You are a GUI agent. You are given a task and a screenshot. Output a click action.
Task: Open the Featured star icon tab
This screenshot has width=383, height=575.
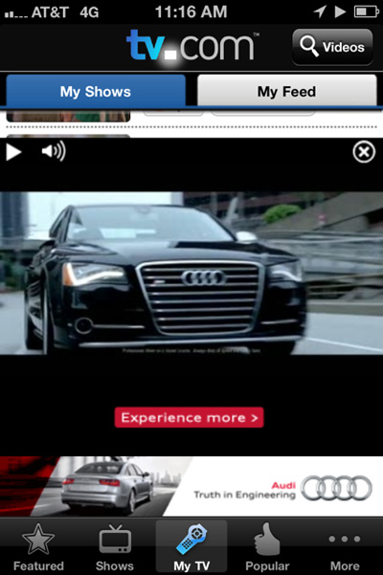point(38,547)
